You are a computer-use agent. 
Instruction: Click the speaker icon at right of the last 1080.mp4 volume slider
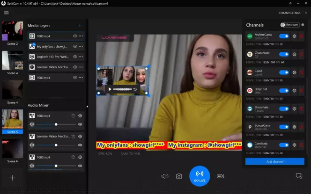pos(80,165)
